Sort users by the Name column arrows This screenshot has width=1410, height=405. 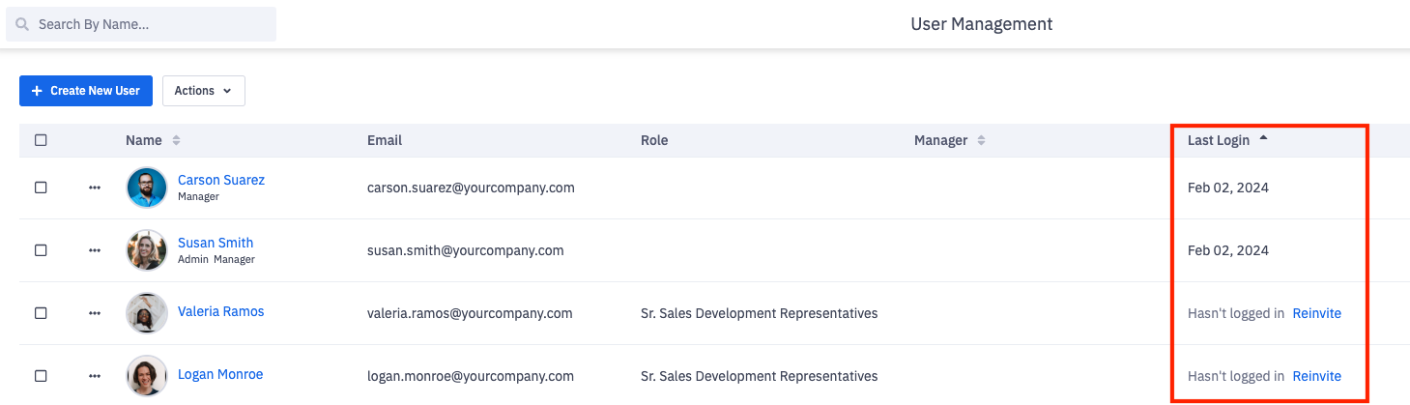pyautogui.click(x=176, y=140)
